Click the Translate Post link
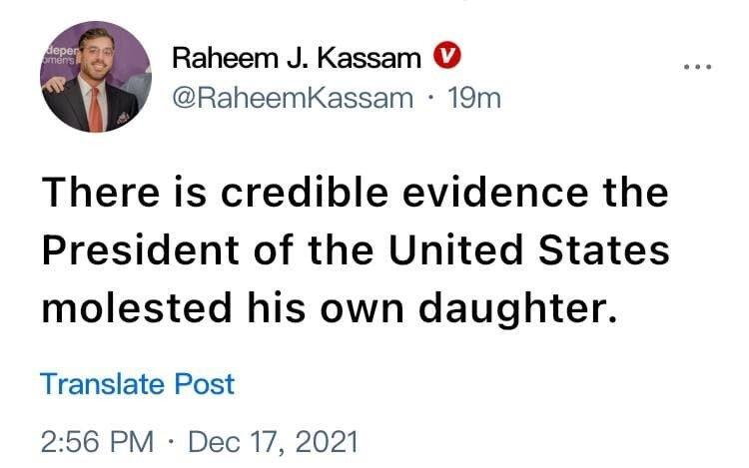 coord(138,383)
